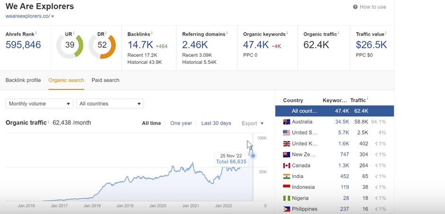Click the India flag icon
The height and width of the screenshot is (214, 445).
tap(286, 176)
